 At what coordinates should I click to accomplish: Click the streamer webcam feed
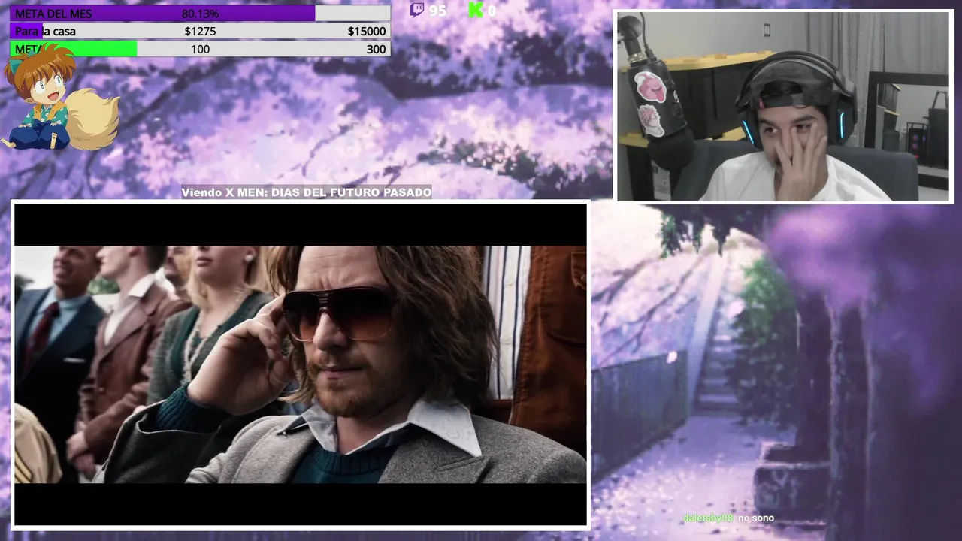785,107
